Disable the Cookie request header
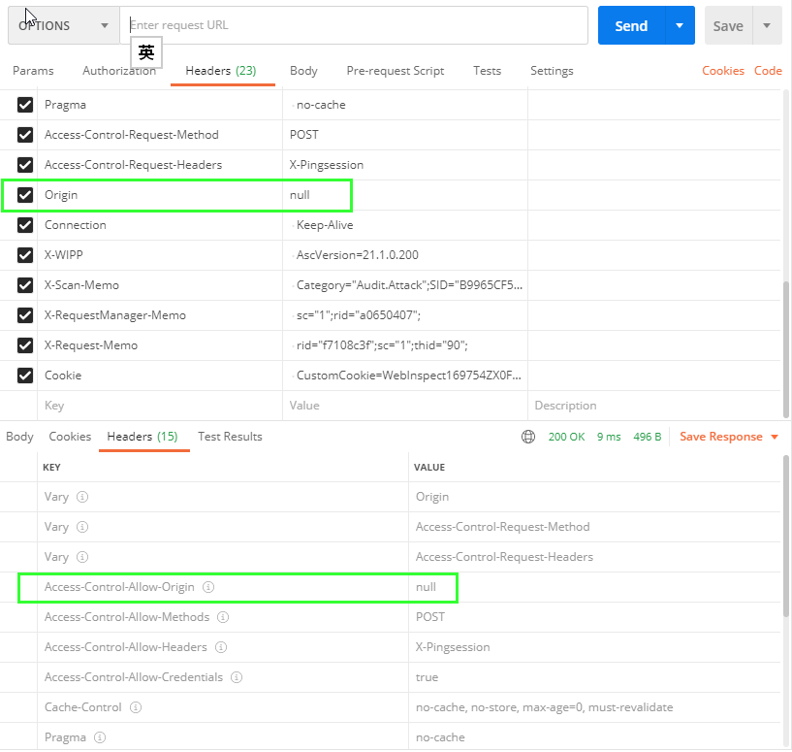Image resolution: width=792 pixels, height=752 pixels. 24,376
